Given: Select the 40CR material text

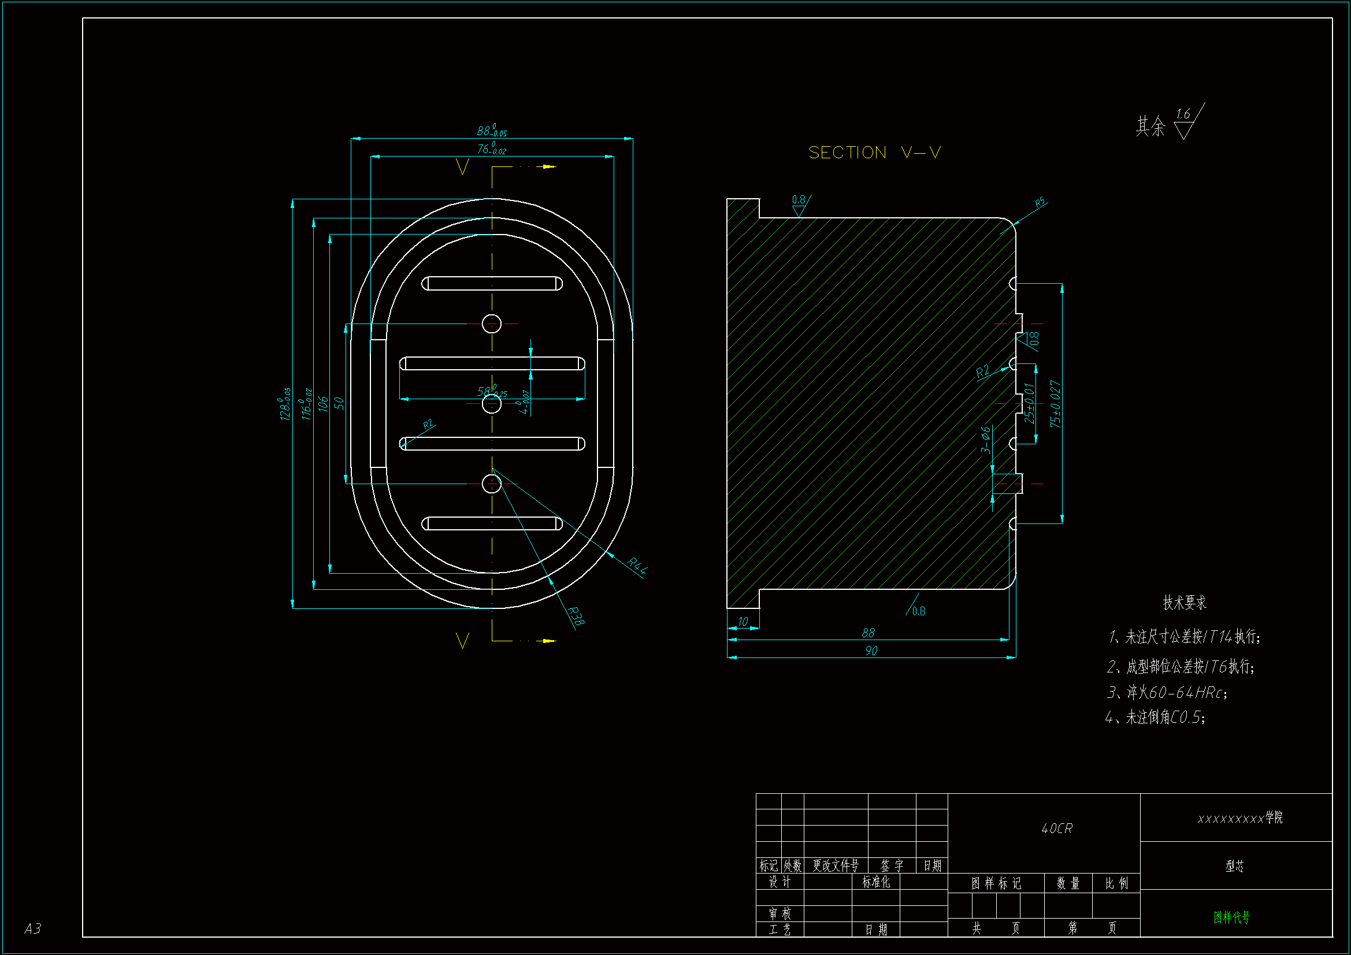Looking at the screenshot, I should 1057,828.
